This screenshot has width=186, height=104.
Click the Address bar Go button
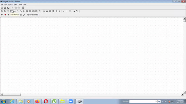pyautogui.click(x=159, y=101)
